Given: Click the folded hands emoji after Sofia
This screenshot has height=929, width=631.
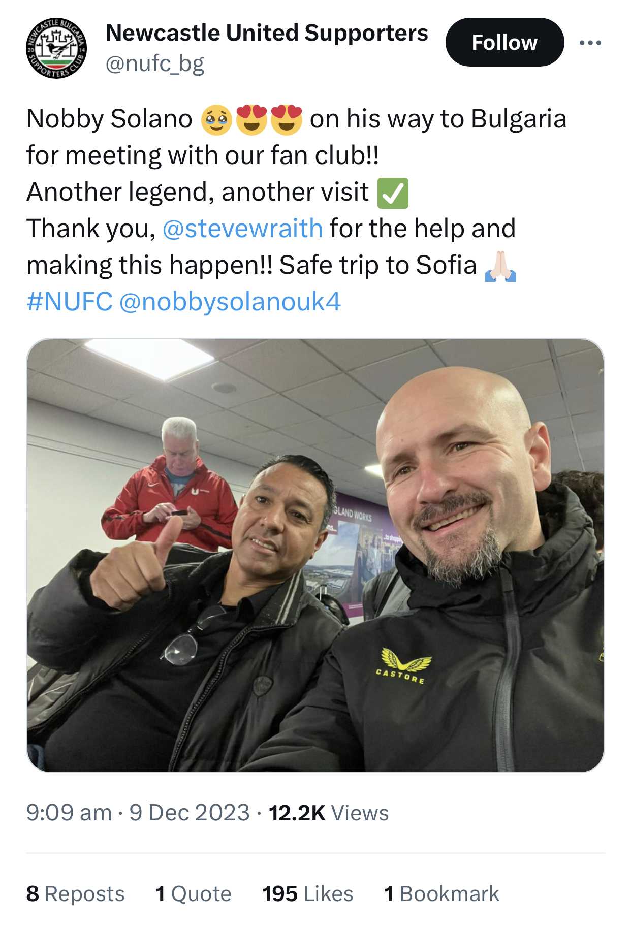Looking at the screenshot, I should (x=500, y=266).
